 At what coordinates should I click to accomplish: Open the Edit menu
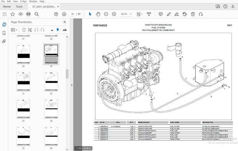[x=9, y=2]
